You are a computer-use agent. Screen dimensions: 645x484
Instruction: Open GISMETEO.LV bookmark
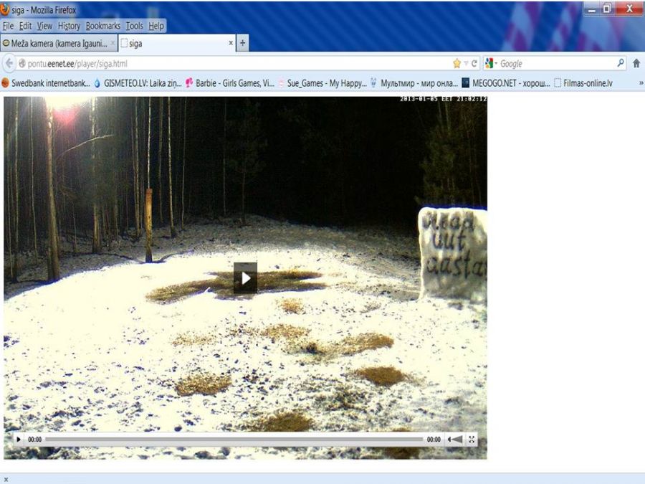pyautogui.click(x=138, y=83)
